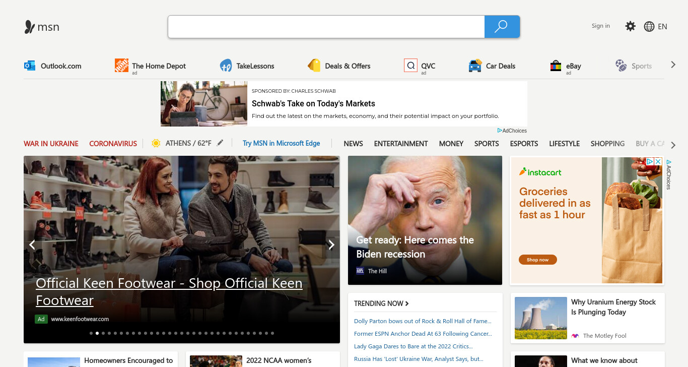
Task: Click ATHENS / 62°F weather text
Action: (x=188, y=143)
